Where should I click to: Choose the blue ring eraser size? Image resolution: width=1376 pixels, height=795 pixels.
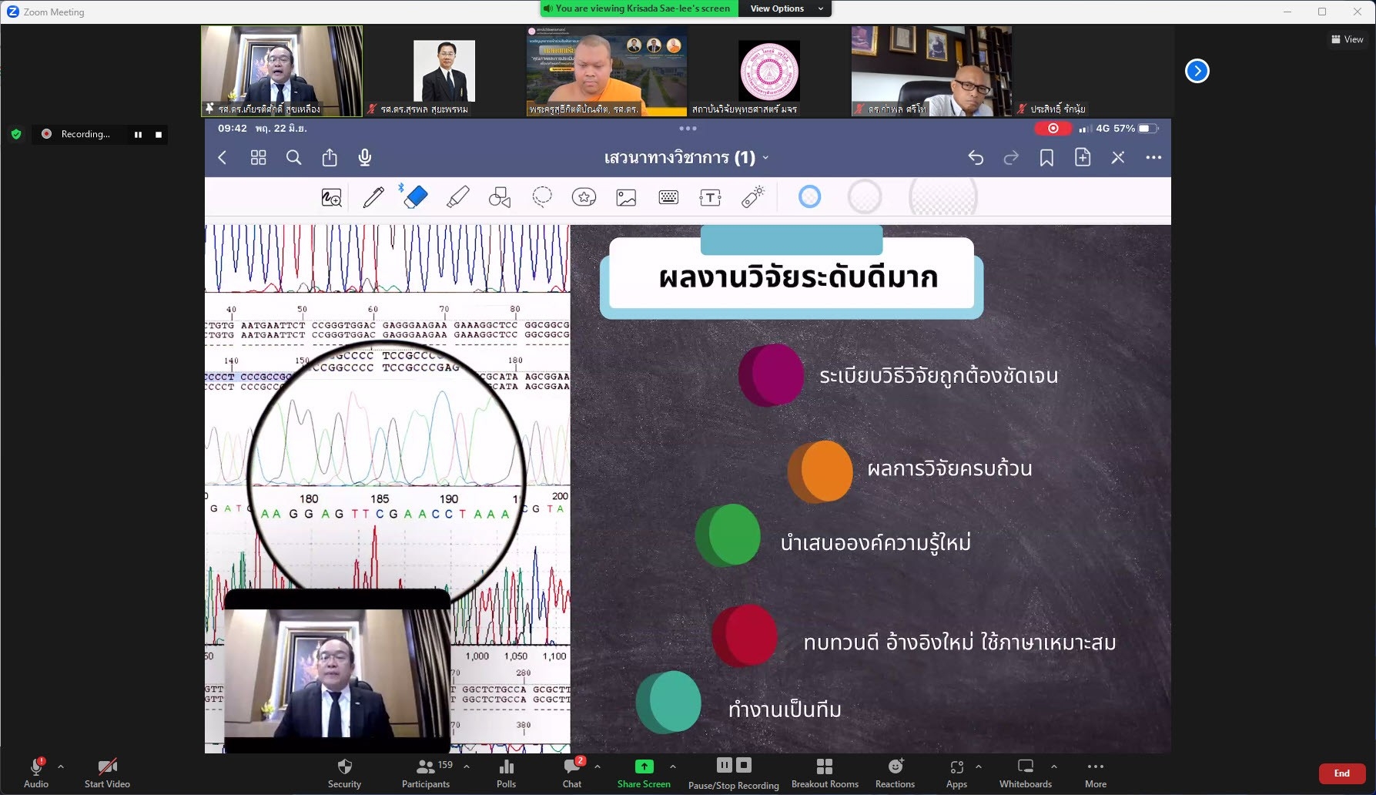point(809,197)
